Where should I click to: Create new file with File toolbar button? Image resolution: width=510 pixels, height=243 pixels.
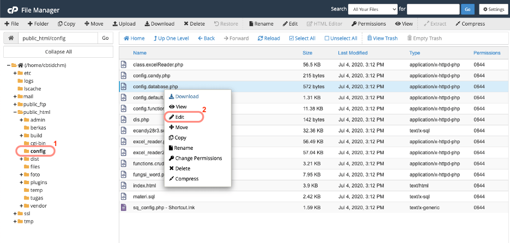pyautogui.click(x=11, y=24)
